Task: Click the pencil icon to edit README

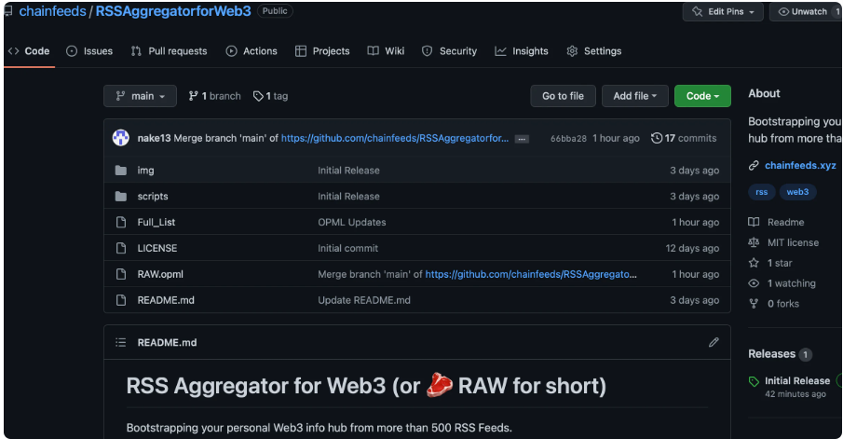Action: pos(714,342)
